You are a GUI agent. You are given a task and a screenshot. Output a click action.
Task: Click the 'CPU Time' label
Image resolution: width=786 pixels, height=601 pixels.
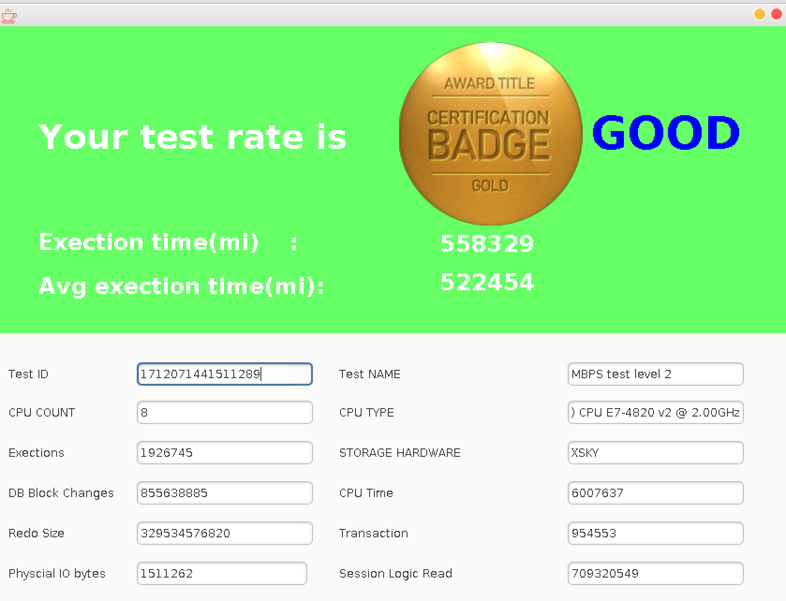point(366,493)
